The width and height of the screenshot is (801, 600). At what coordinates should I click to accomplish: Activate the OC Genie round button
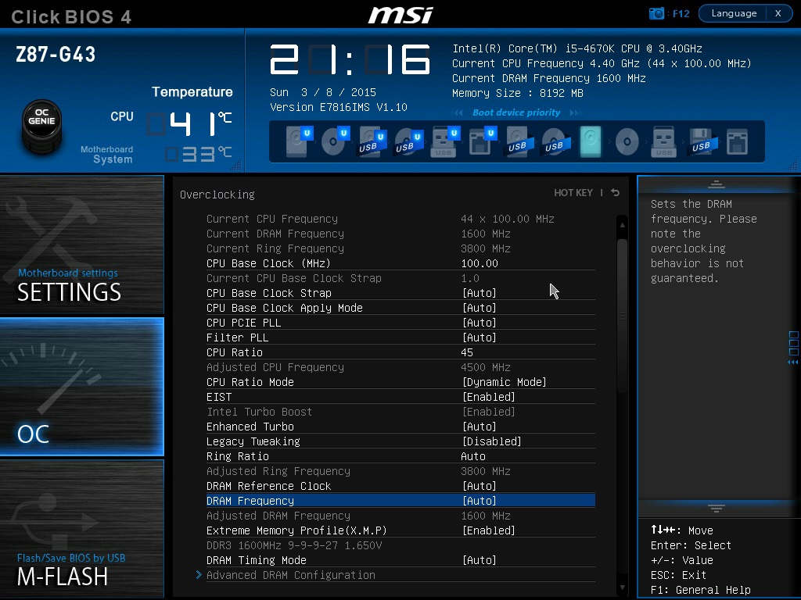(42, 126)
